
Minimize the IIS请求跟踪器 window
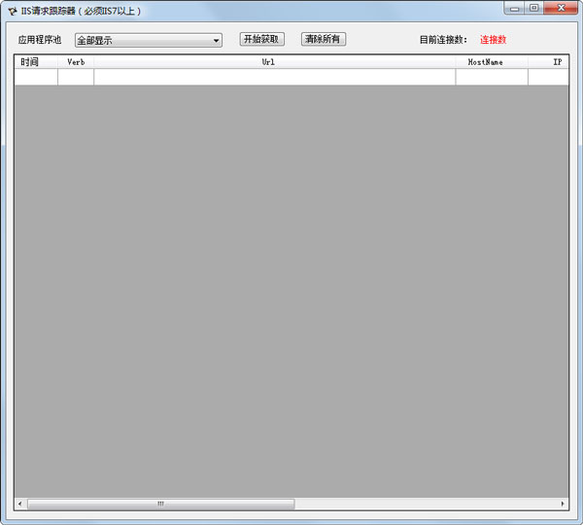click(515, 8)
